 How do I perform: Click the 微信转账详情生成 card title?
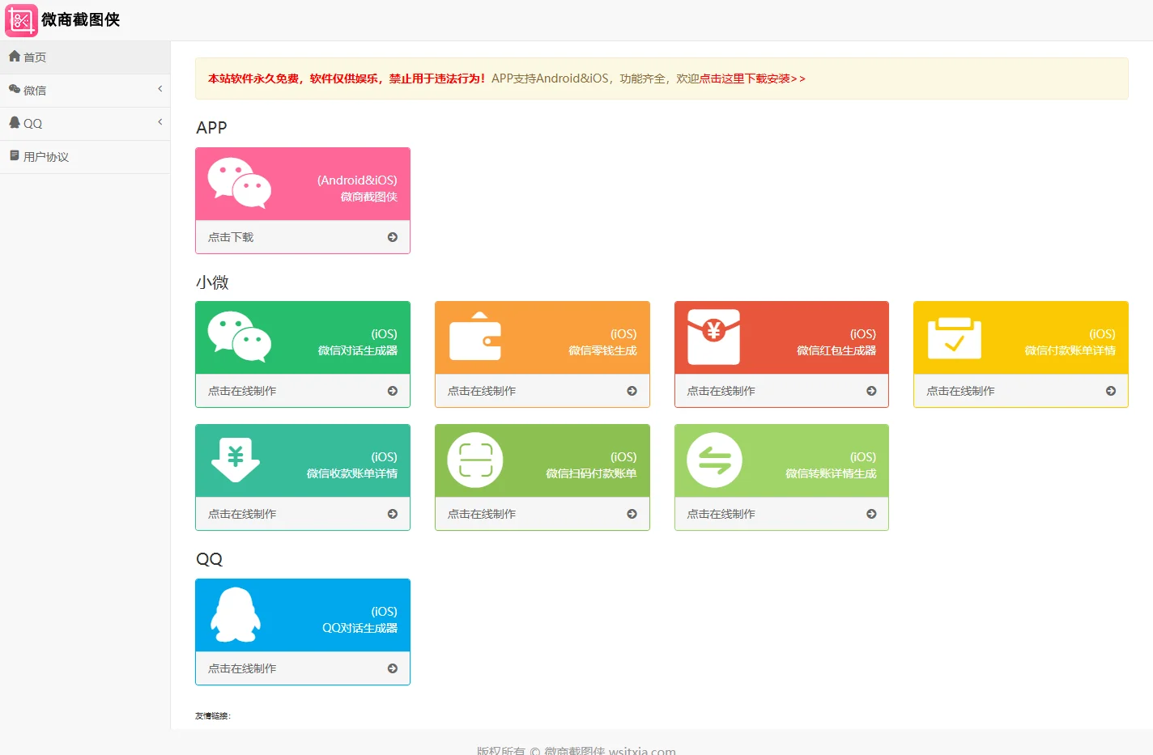click(x=831, y=473)
